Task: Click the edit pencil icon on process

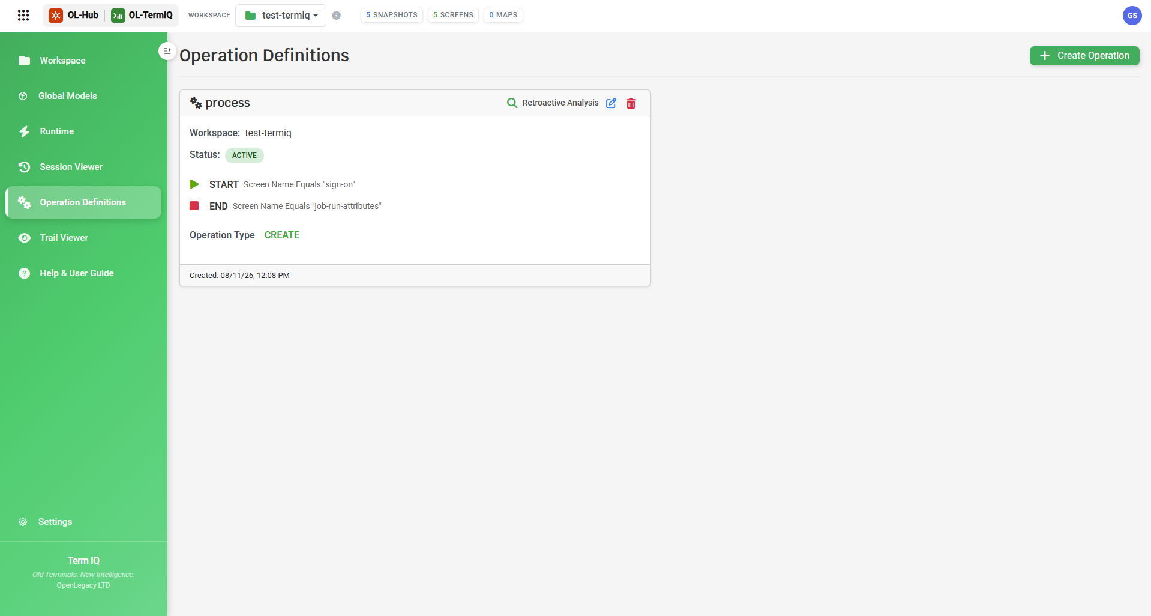Action: pos(611,103)
